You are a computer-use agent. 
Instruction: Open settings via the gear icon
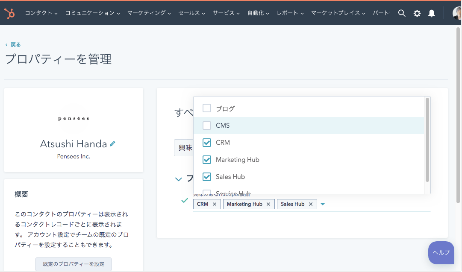click(x=417, y=13)
